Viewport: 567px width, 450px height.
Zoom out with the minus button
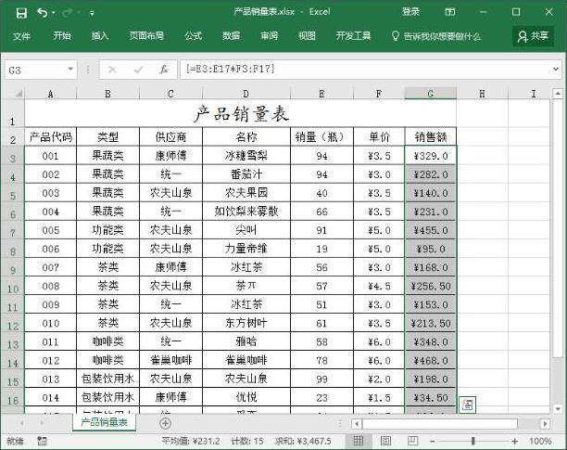pyautogui.click(x=432, y=442)
